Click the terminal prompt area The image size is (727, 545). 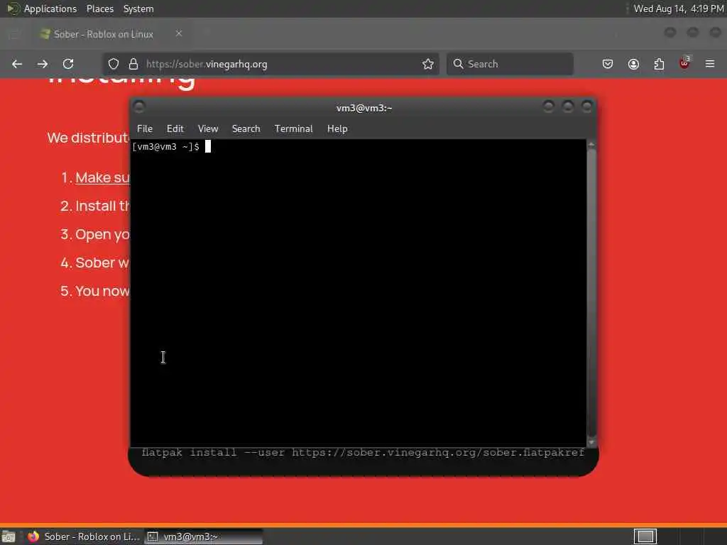coord(358,292)
